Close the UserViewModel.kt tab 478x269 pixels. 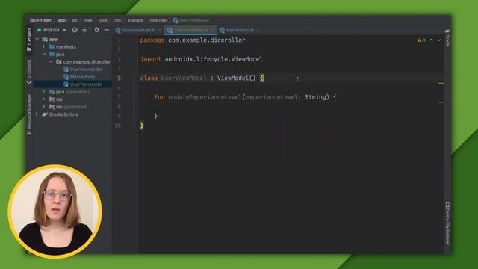212,30
